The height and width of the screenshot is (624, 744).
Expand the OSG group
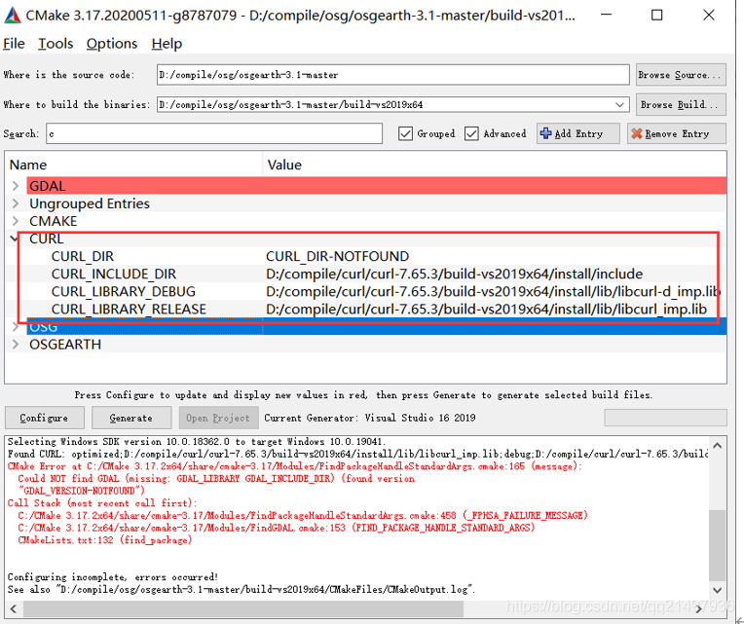pos(16,327)
